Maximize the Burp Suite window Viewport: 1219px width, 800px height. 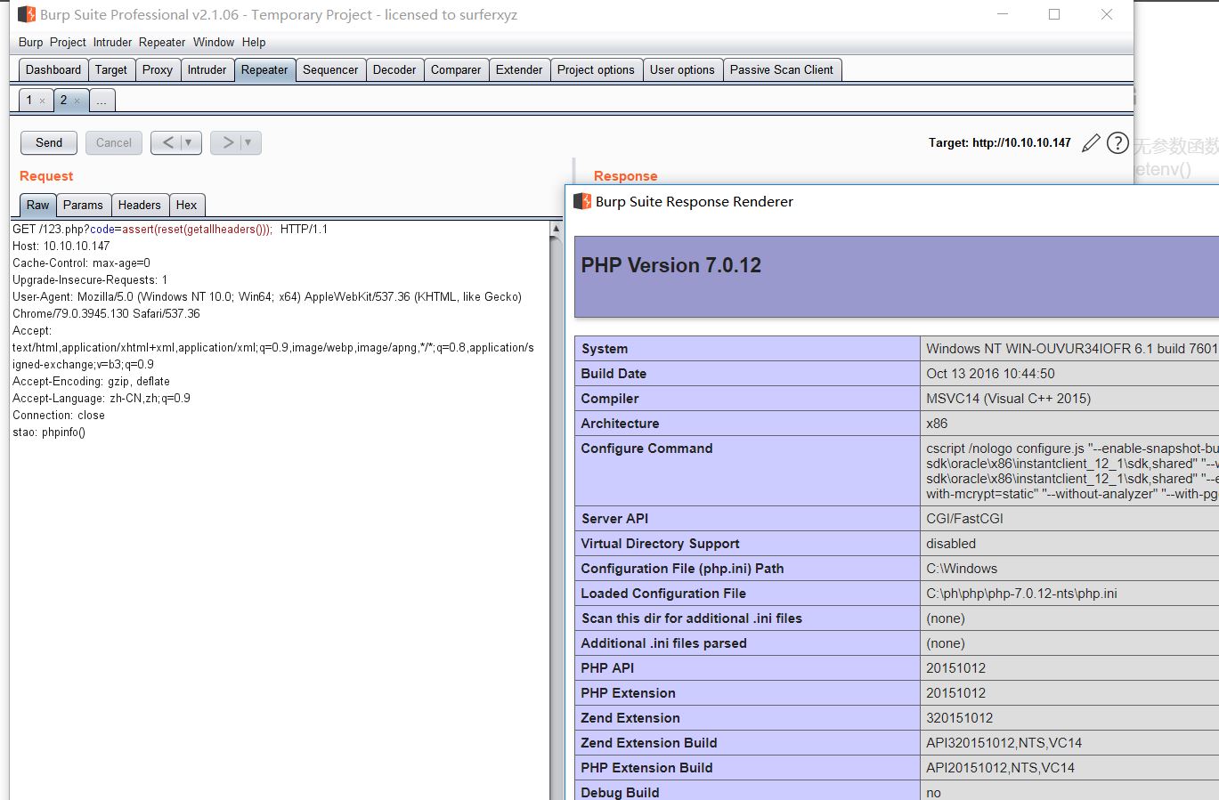(1054, 14)
